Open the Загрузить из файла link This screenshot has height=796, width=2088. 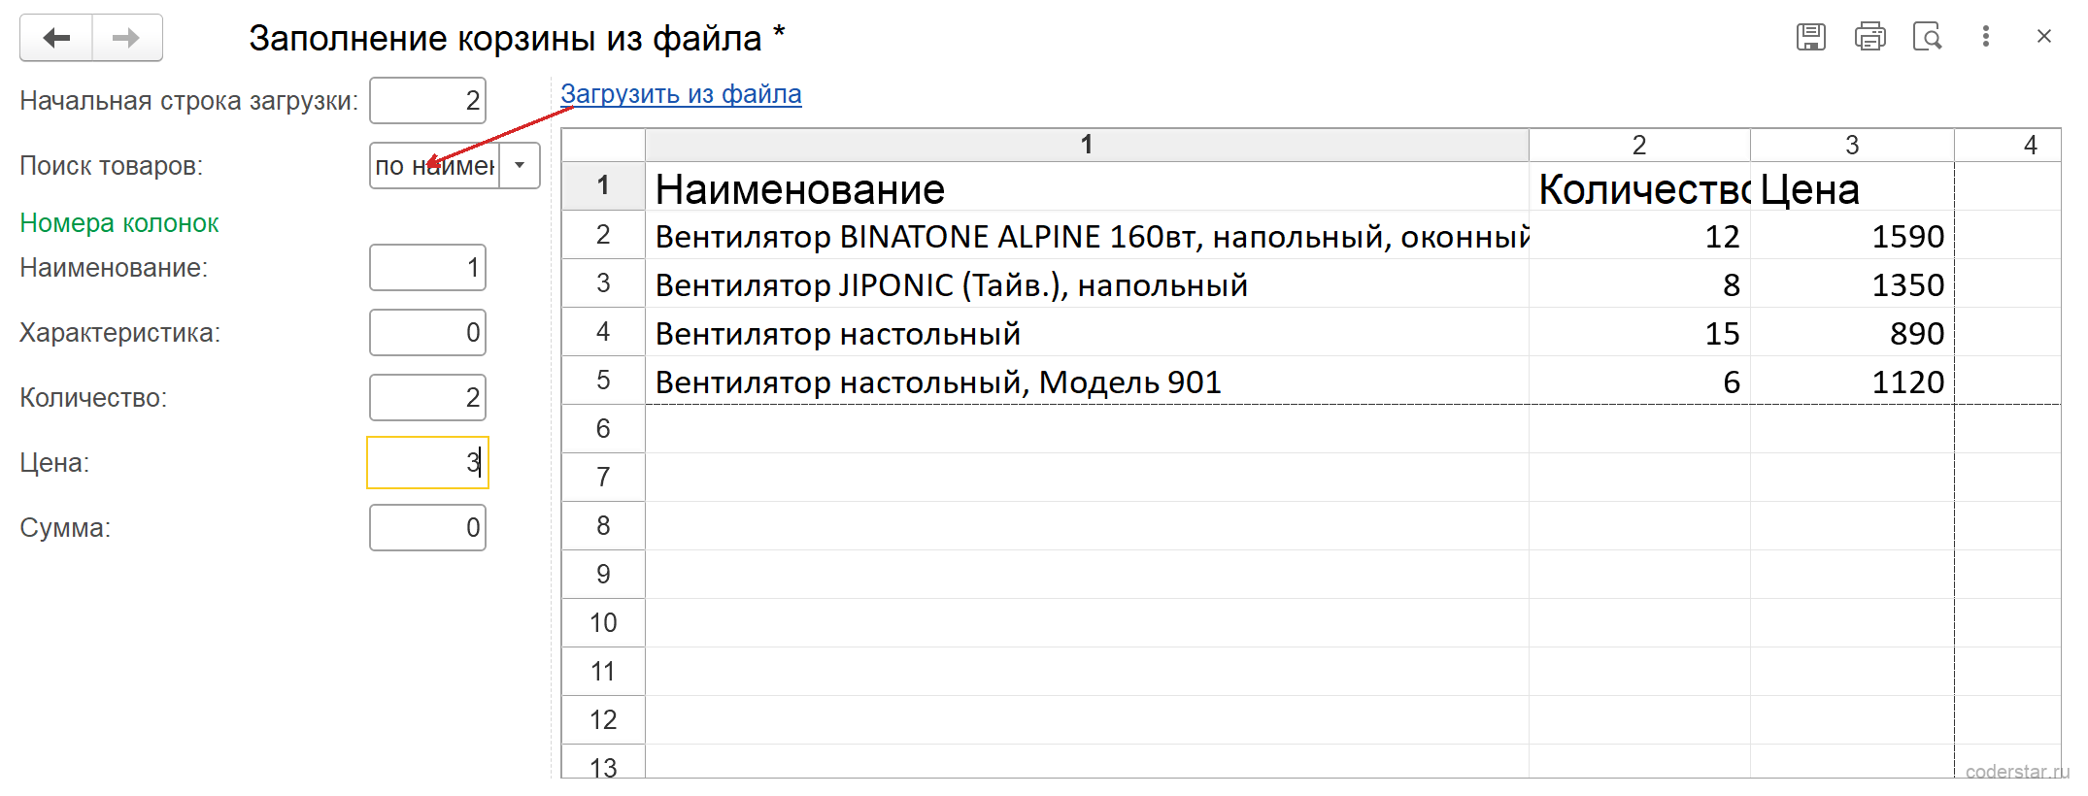(x=681, y=94)
